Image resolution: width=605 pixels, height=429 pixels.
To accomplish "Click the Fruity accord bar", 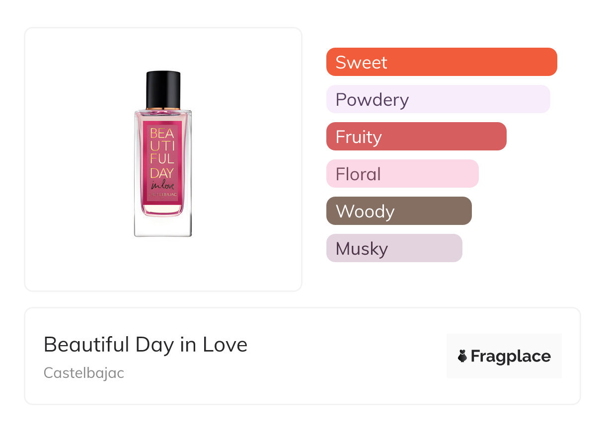I will [416, 137].
